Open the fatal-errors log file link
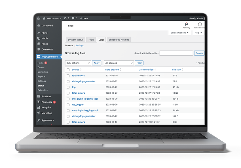241x168 pixels. click(x=78, y=75)
